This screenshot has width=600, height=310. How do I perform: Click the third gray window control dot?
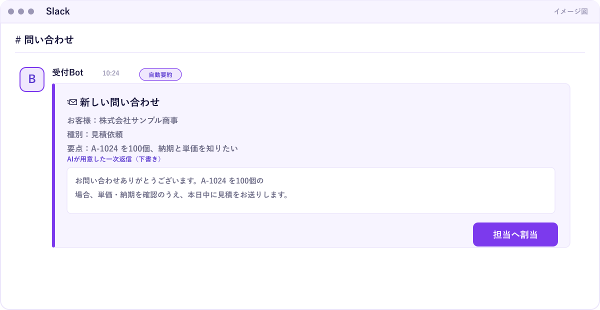coord(31,11)
